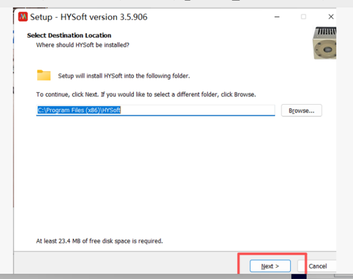This screenshot has width=353, height=279.
Task: Close the HYSoft Setup window
Action: pos(331,17)
